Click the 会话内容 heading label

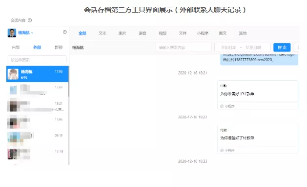click(x=18, y=20)
